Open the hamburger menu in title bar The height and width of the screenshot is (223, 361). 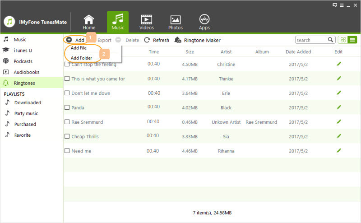(342, 5)
